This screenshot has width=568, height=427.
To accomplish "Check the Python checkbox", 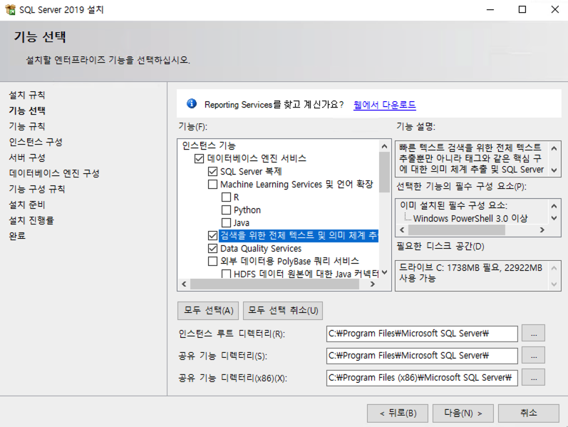I will click(x=226, y=210).
